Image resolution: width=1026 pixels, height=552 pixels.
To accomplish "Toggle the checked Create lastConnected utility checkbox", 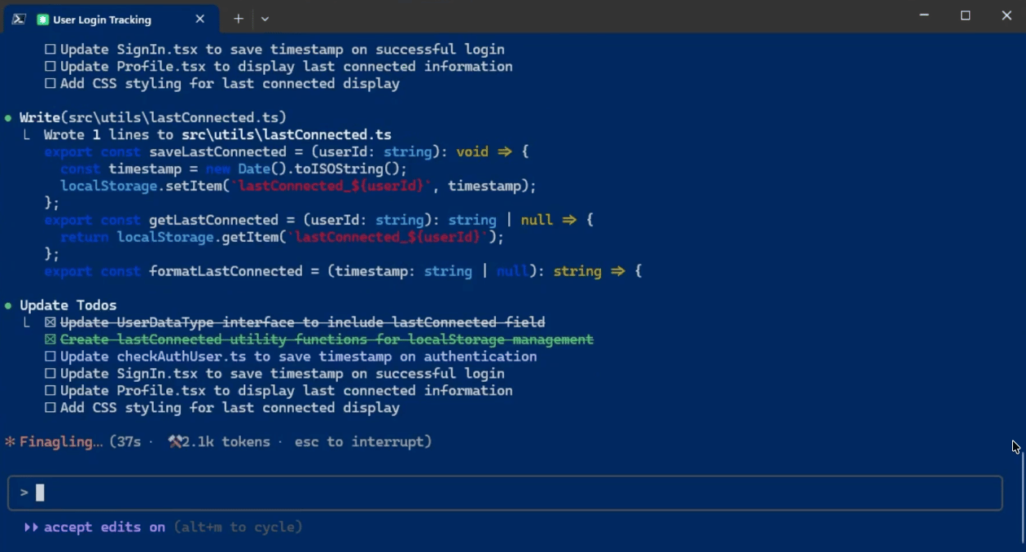I will tap(50, 340).
